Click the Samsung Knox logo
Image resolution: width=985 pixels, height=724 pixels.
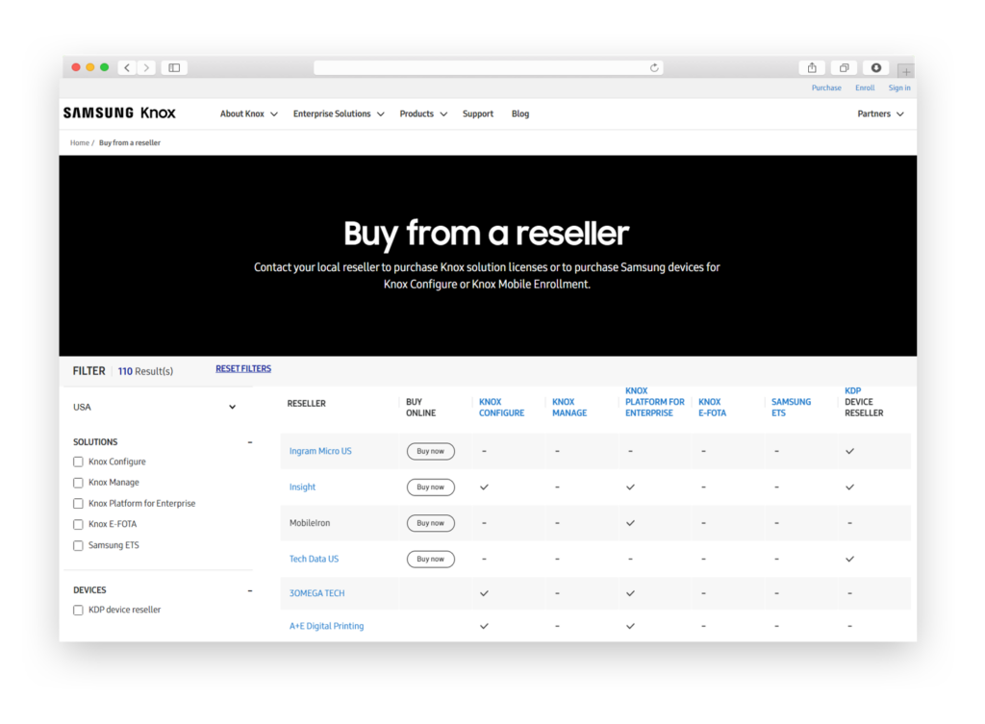[x=119, y=113]
